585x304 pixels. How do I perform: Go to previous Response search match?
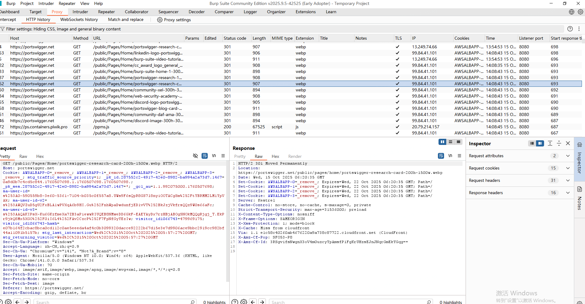pos(253,302)
